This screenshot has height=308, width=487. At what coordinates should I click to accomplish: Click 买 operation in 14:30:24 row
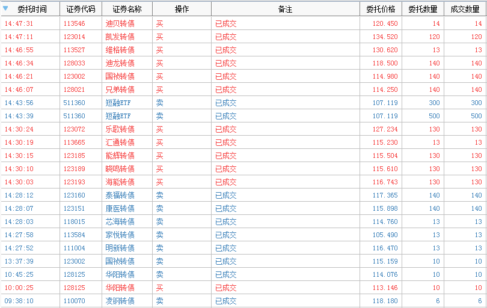point(160,129)
